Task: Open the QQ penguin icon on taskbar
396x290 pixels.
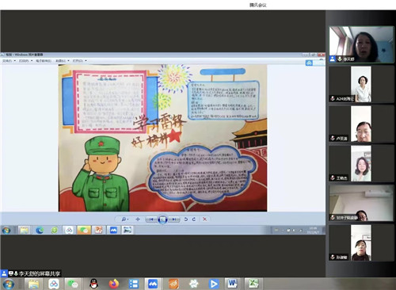Action: pos(93,284)
